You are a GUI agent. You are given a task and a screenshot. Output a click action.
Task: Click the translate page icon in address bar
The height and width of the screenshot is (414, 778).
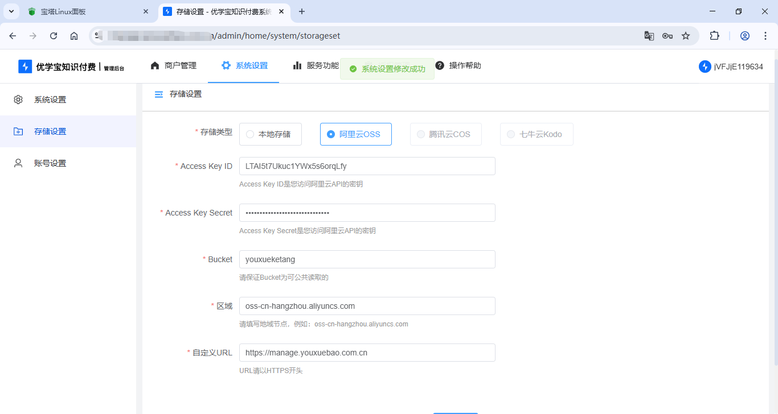[x=649, y=36]
